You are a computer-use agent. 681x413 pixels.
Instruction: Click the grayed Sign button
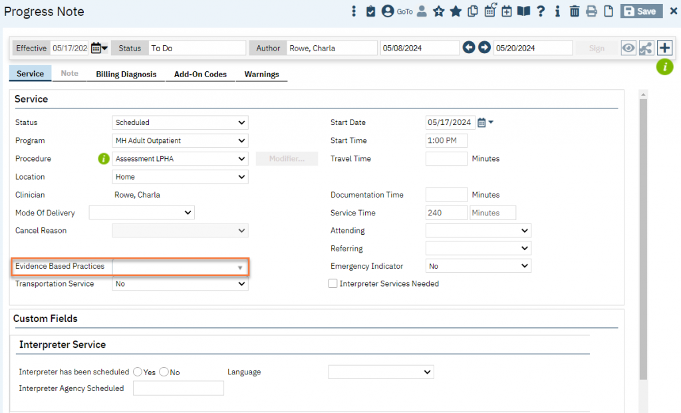pos(597,48)
